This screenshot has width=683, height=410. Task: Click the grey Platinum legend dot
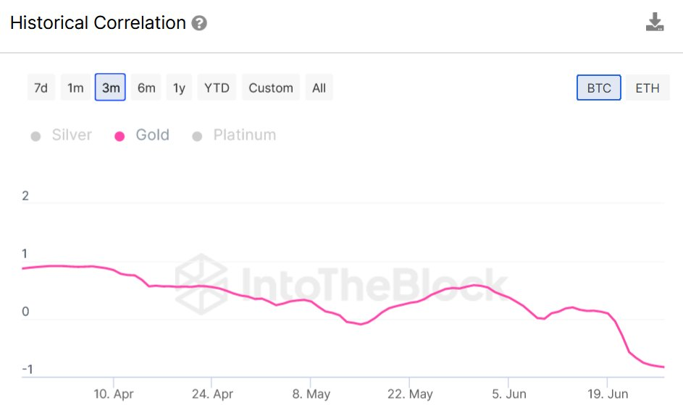pyautogui.click(x=197, y=136)
